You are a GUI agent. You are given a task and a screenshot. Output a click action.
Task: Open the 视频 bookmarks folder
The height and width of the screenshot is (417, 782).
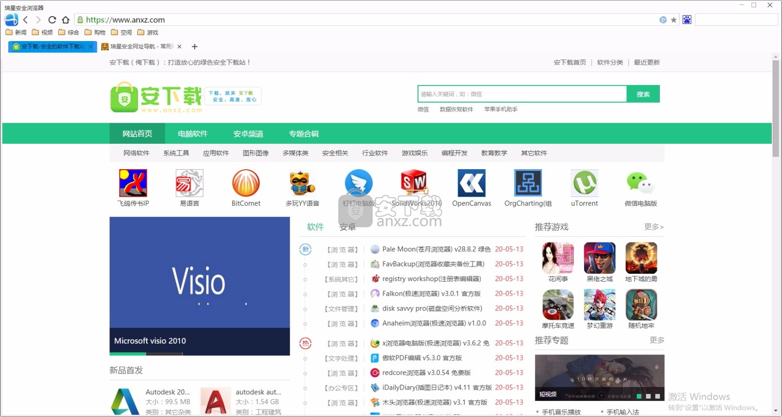43,32
